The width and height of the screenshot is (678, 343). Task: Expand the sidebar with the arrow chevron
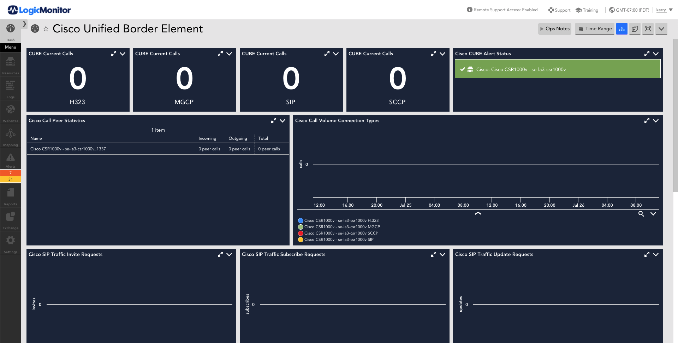(x=24, y=24)
